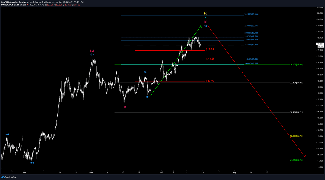Click the 61.80%(14.785) green retracement label
Viewport: 325px width, 180px height.
point(296,160)
